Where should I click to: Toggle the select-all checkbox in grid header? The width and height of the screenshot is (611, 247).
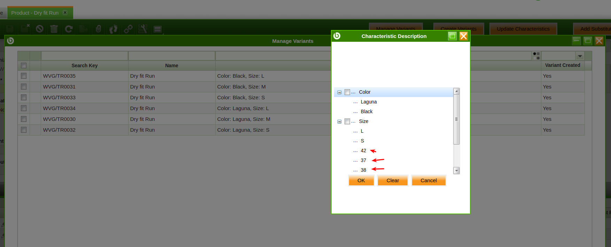24,65
